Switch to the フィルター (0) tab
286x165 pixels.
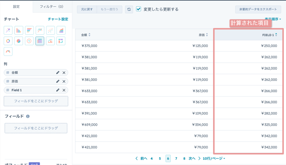(52, 7)
